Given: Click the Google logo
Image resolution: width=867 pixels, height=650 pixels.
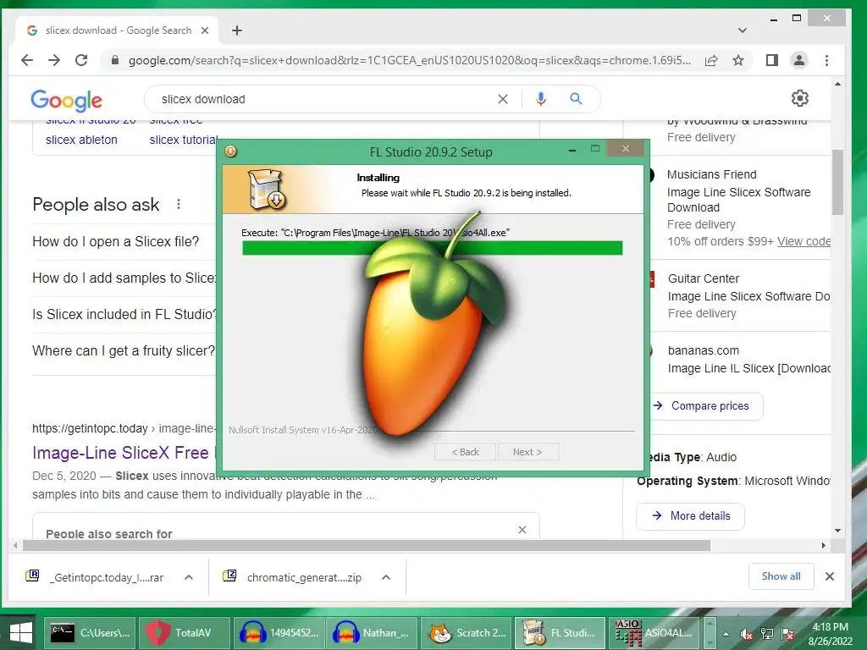Looking at the screenshot, I should [66, 100].
